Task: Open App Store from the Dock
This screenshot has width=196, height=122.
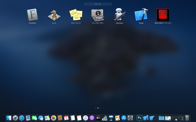Action: pyautogui.click(x=124, y=118)
